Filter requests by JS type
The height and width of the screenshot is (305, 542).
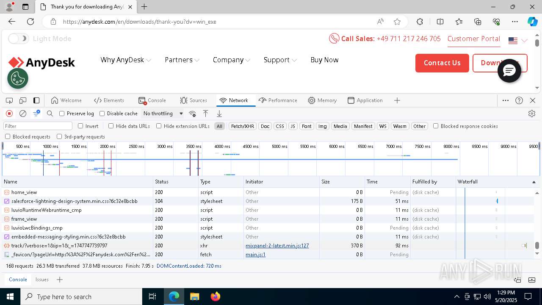(x=293, y=126)
